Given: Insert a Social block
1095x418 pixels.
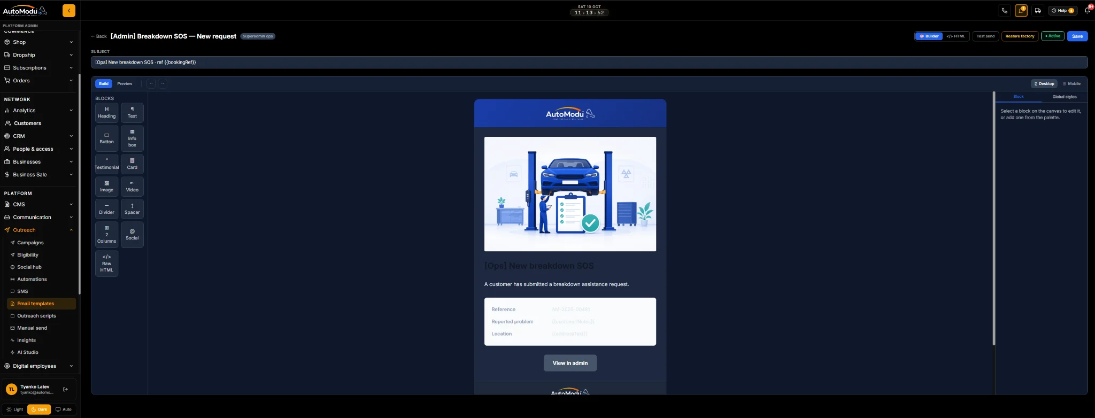Looking at the screenshot, I should coord(132,235).
